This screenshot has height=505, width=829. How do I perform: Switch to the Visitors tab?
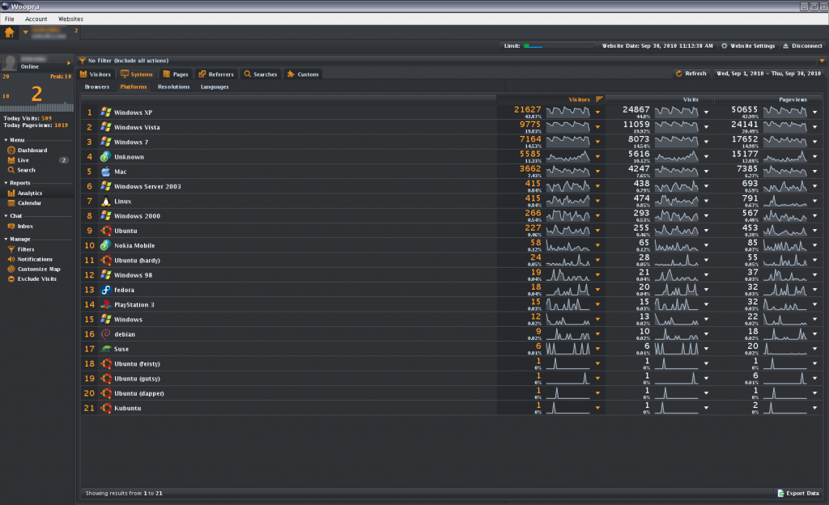[96, 74]
